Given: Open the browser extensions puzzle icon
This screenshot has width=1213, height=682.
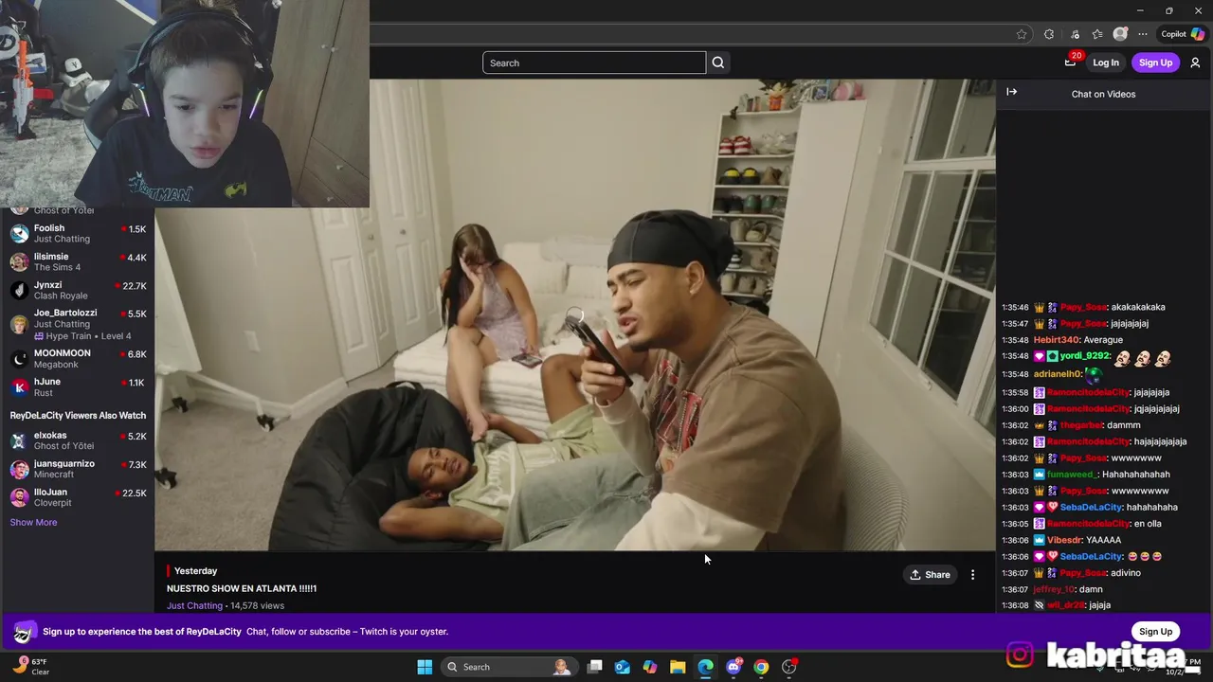Looking at the screenshot, I should [x=1049, y=34].
